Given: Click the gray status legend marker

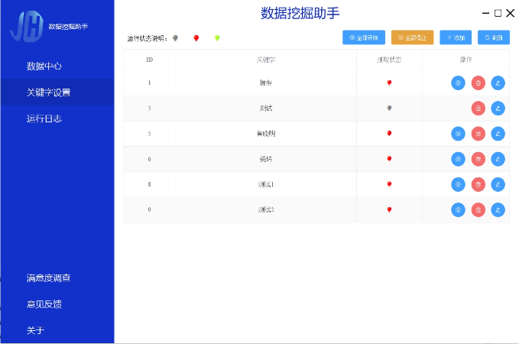Looking at the screenshot, I should click(176, 38).
